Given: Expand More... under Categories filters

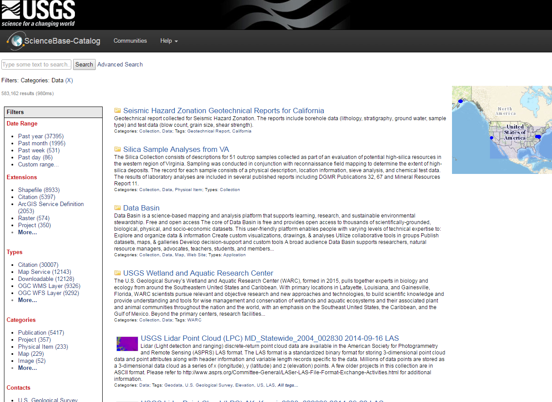Looking at the screenshot, I should click(27, 368).
